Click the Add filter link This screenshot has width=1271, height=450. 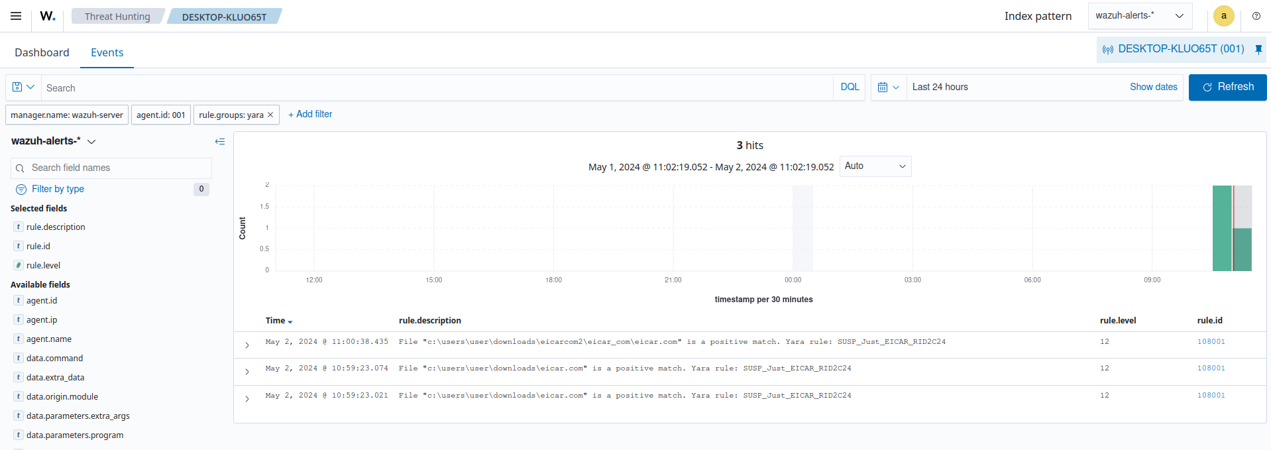310,114
